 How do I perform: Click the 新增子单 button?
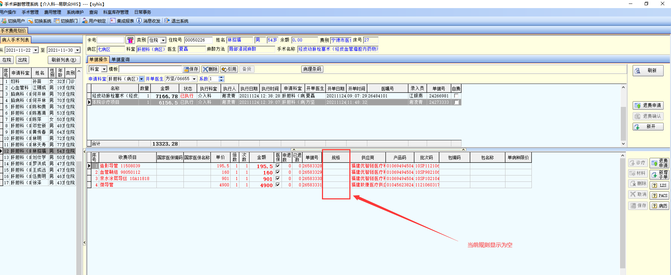[x=659, y=174]
